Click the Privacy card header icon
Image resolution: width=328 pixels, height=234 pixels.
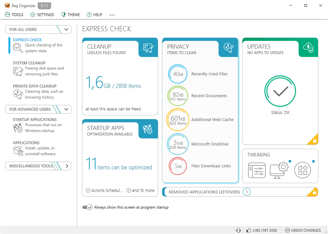click(x=229, y=48)
